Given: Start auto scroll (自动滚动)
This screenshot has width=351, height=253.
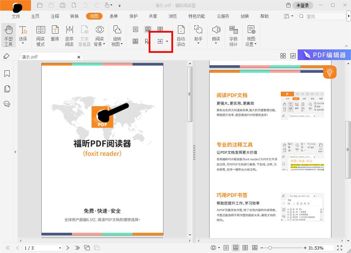Looking at the screenshot, I should tap(181, 35).
